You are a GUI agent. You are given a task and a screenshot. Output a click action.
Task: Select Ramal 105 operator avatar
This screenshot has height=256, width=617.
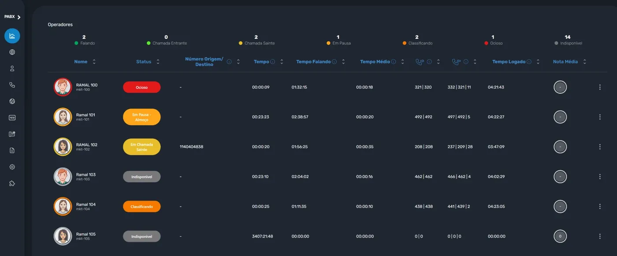[63, 236]
